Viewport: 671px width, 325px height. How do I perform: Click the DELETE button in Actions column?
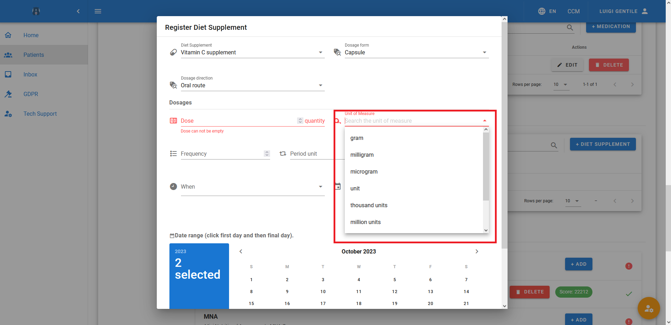click(609, 65)
